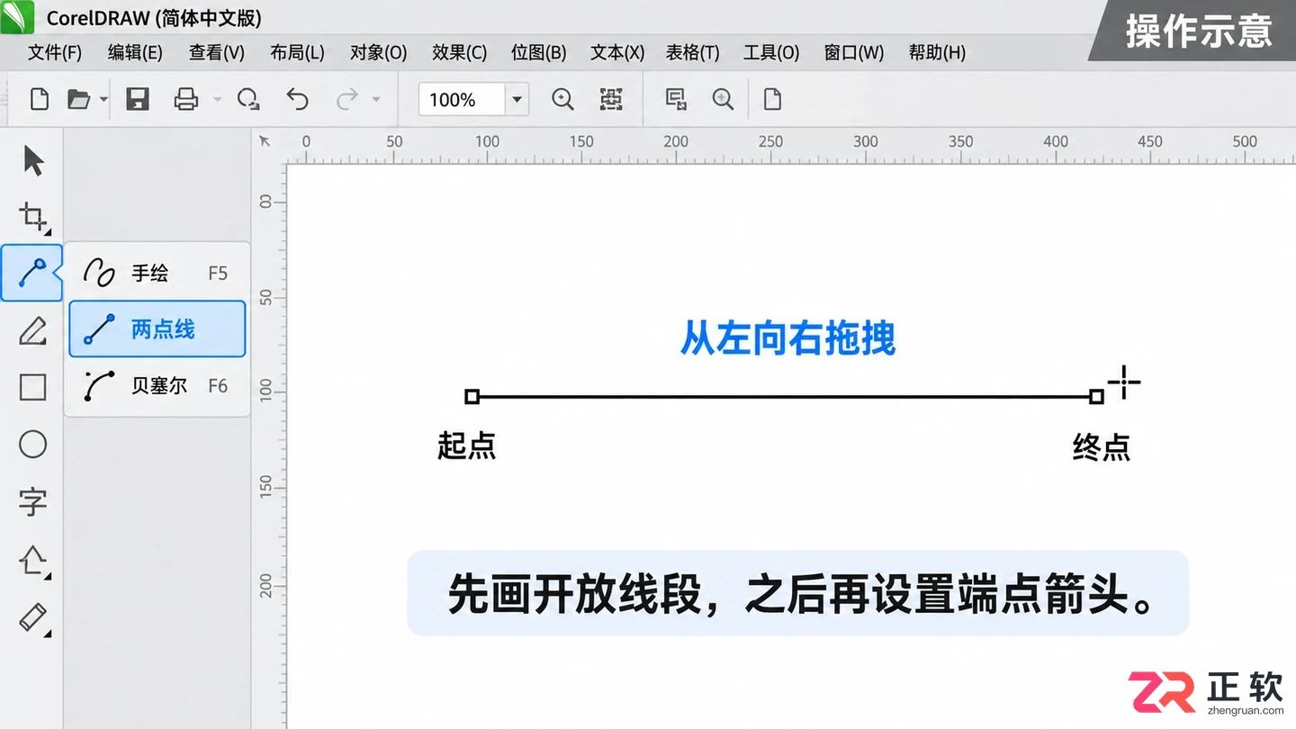Select the Crop tool
Viewport: 1296px width, 729px height.
33,217
